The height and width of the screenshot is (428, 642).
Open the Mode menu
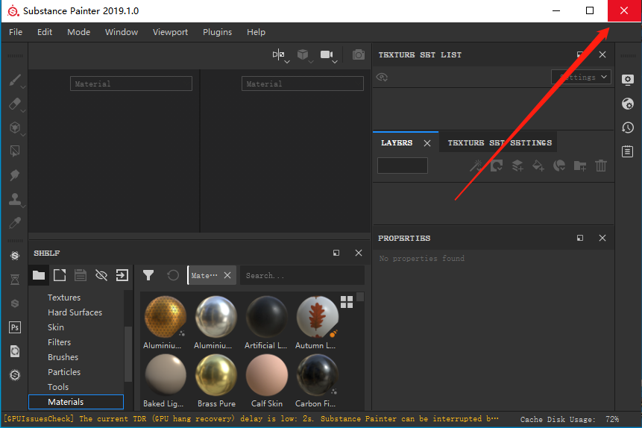click(x=78, y=32)
